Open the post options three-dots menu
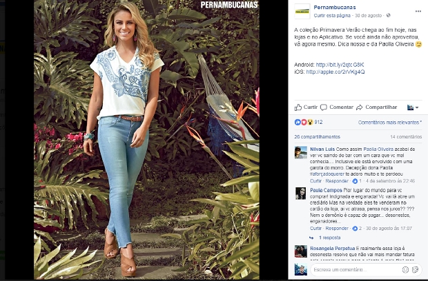This screenshot has width=428, height=281. click(418, 11)
